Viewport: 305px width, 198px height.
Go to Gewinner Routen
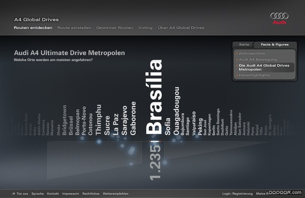point(115,27)
